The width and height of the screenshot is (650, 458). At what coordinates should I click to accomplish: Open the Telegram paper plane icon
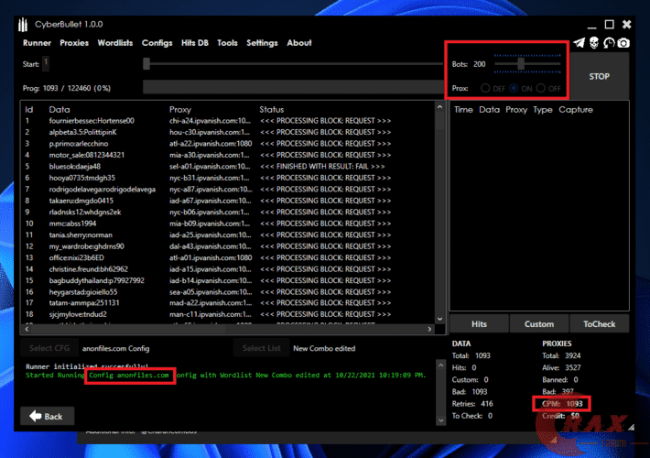point(580,42)
